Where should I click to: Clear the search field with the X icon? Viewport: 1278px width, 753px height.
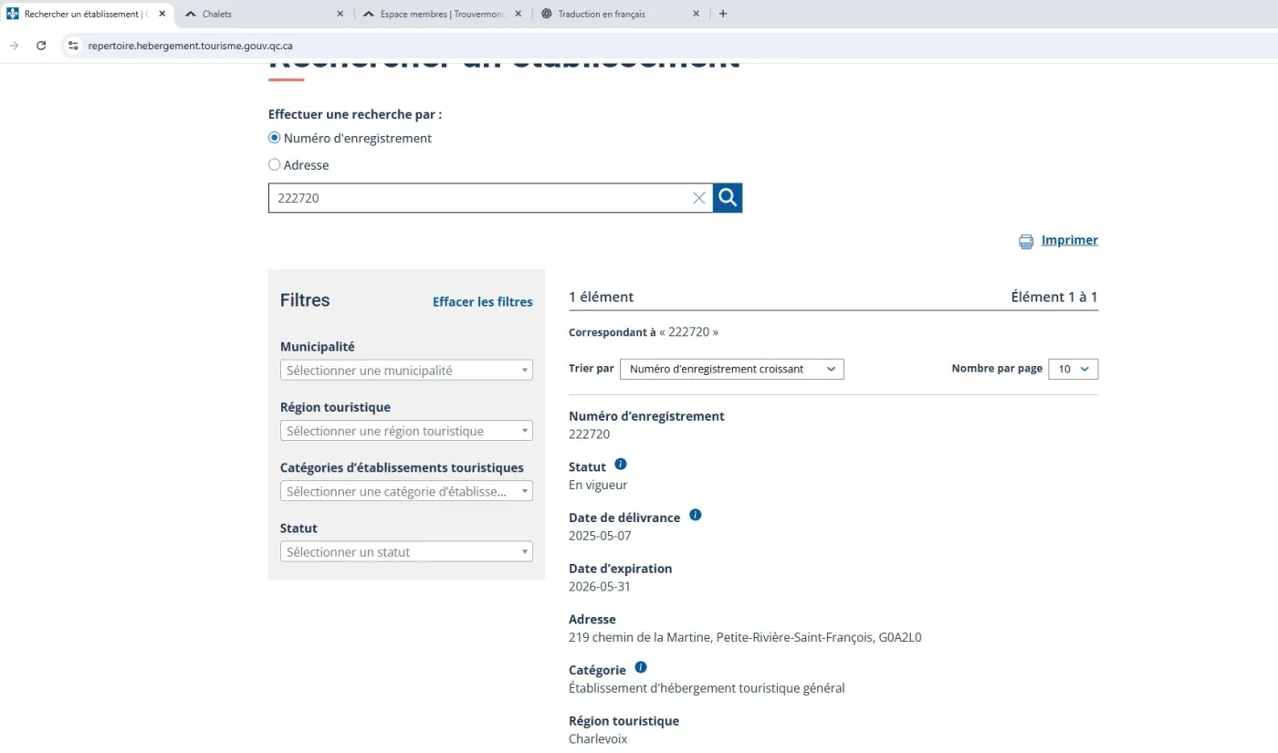[x=699, y=198]
